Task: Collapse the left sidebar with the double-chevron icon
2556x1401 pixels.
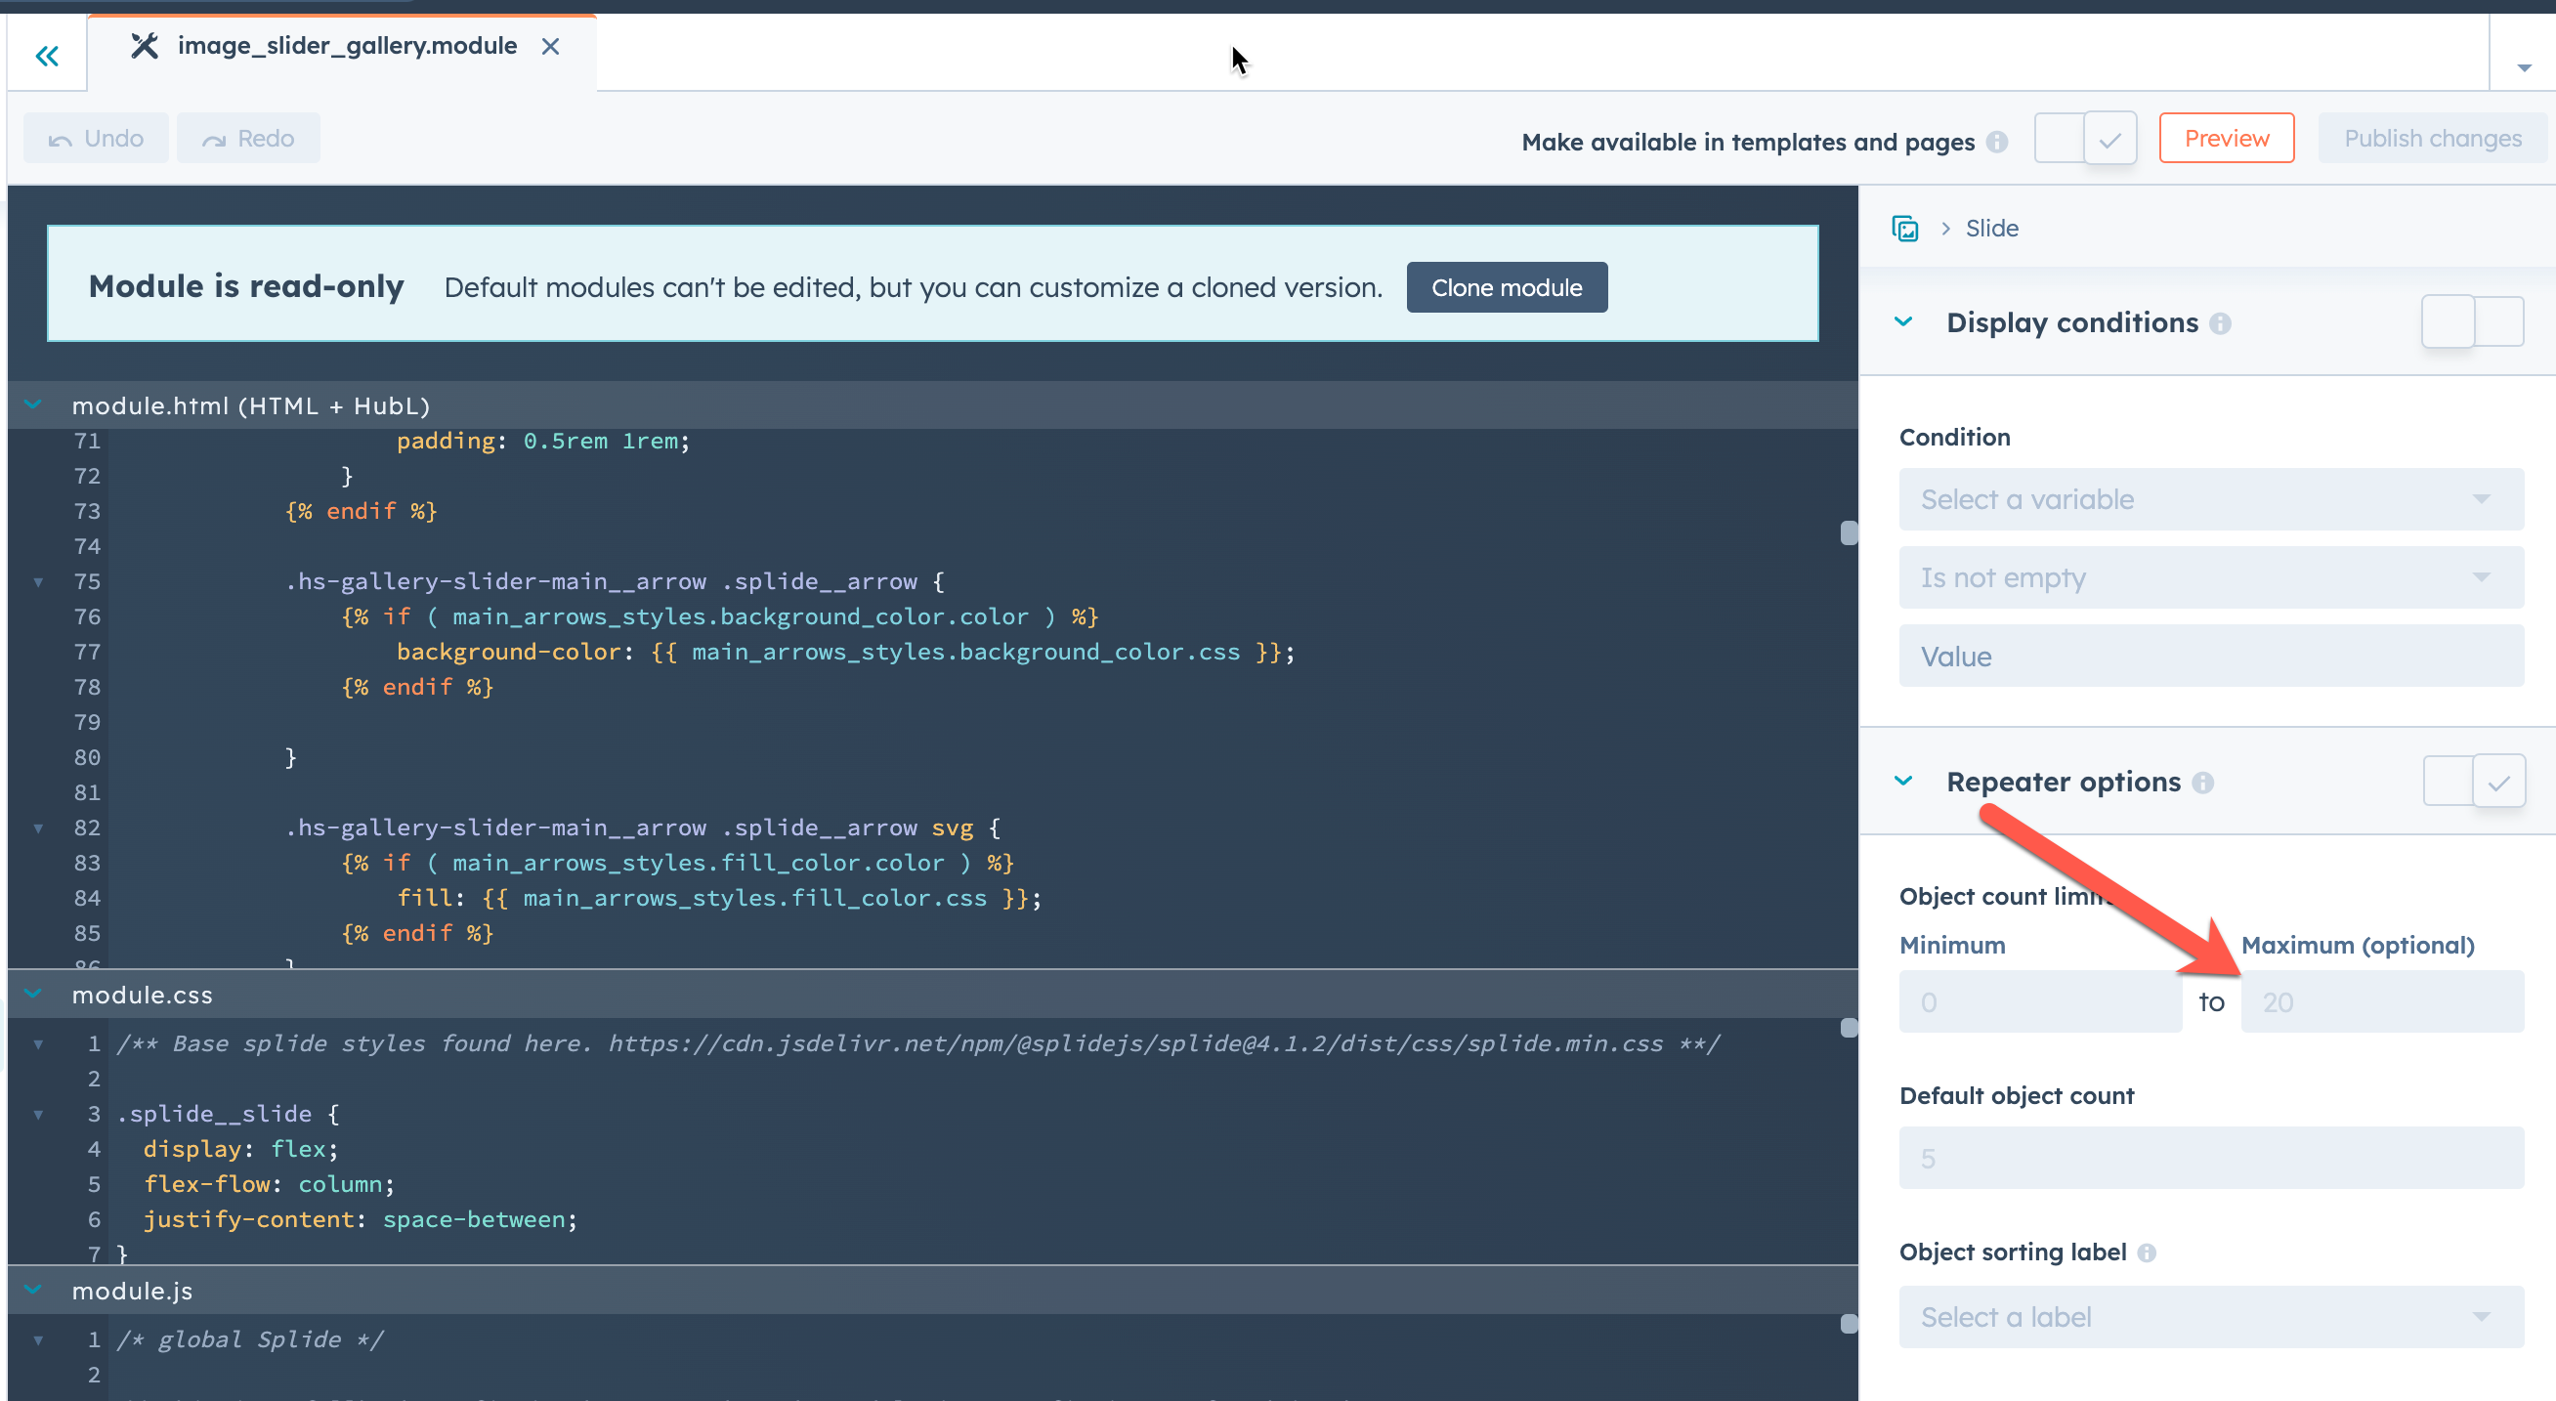Action: pos(47,55)
